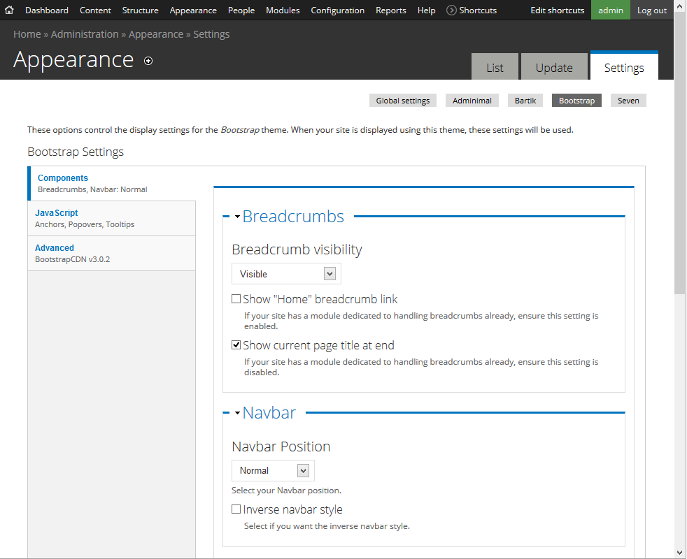The height and width of the screenshot is (559, 687).
Task: Click the scrollbar down arrow
Action: (680, 552)
